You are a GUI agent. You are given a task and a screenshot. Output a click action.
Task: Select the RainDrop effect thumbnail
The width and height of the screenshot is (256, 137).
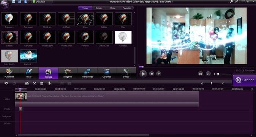tap(28, 37)
